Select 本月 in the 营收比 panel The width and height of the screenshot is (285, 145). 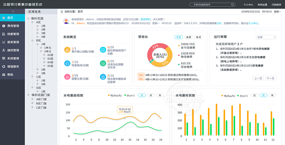198,37
